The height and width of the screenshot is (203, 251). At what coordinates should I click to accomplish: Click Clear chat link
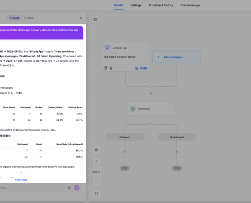(21, 180)
